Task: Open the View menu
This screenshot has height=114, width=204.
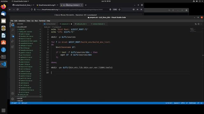Action: click(28, 21)
